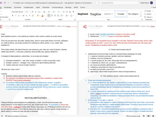Open the Pomoc tab

coord(83,7)
